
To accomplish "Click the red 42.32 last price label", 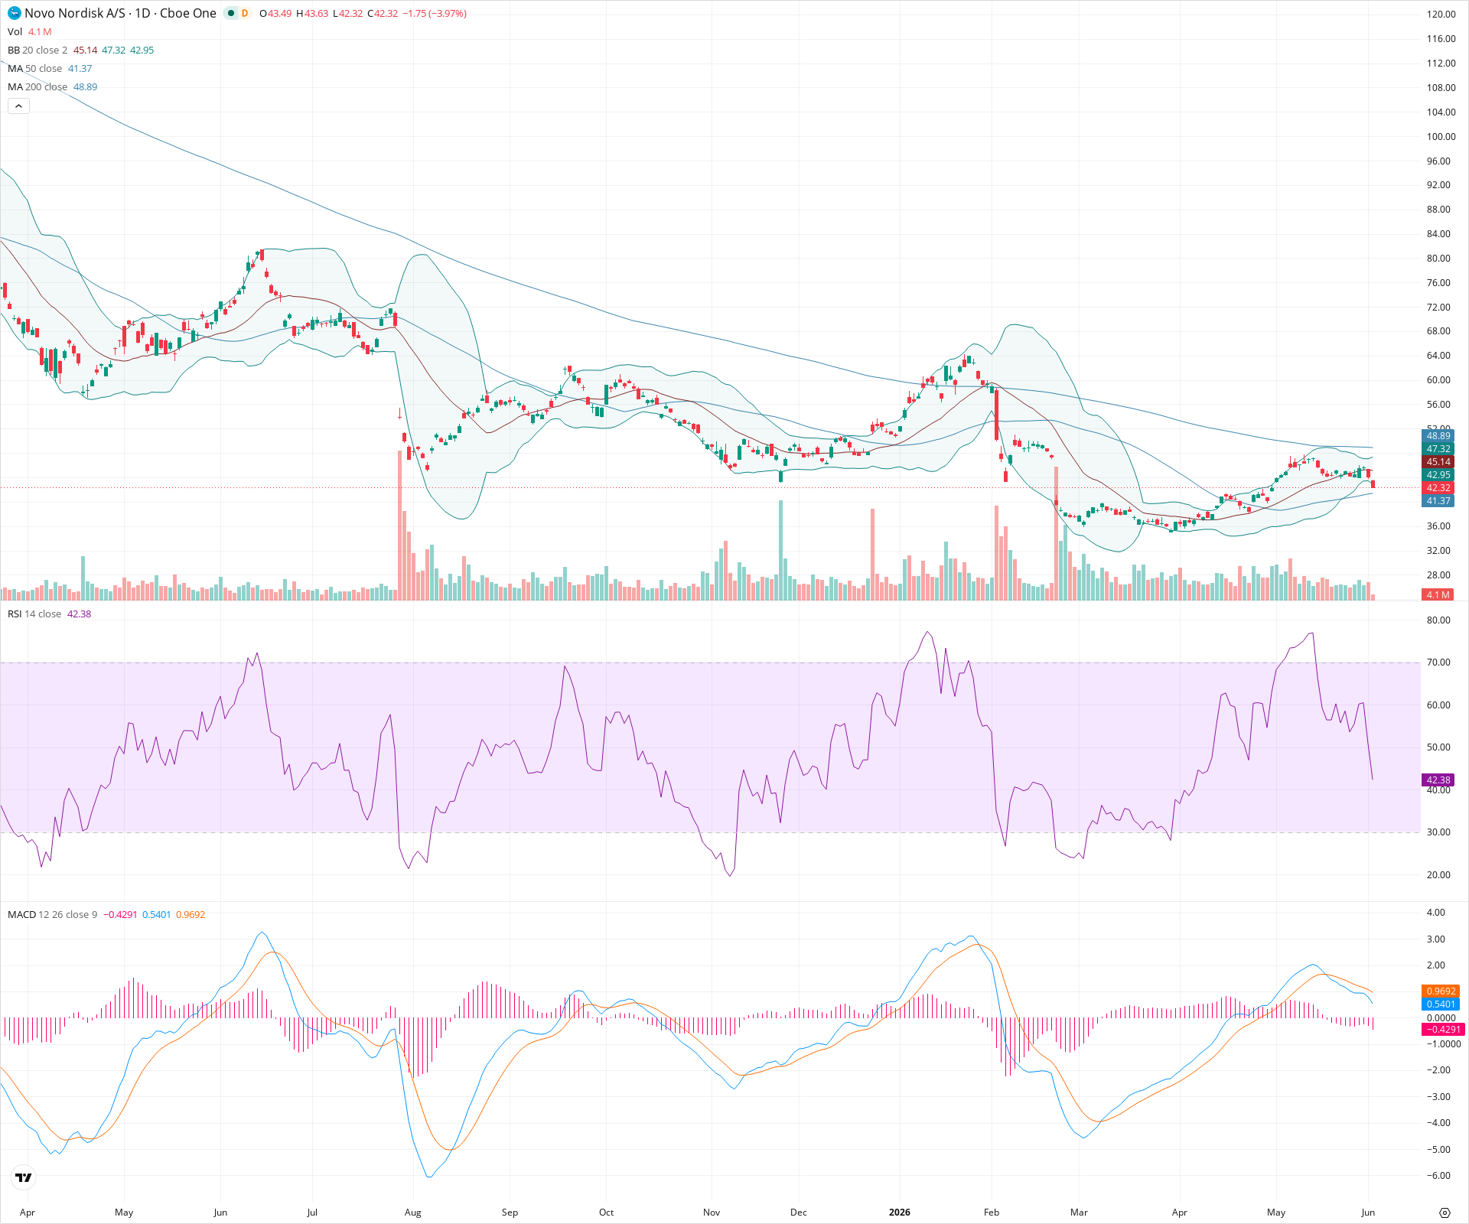I will [1438, 488].
